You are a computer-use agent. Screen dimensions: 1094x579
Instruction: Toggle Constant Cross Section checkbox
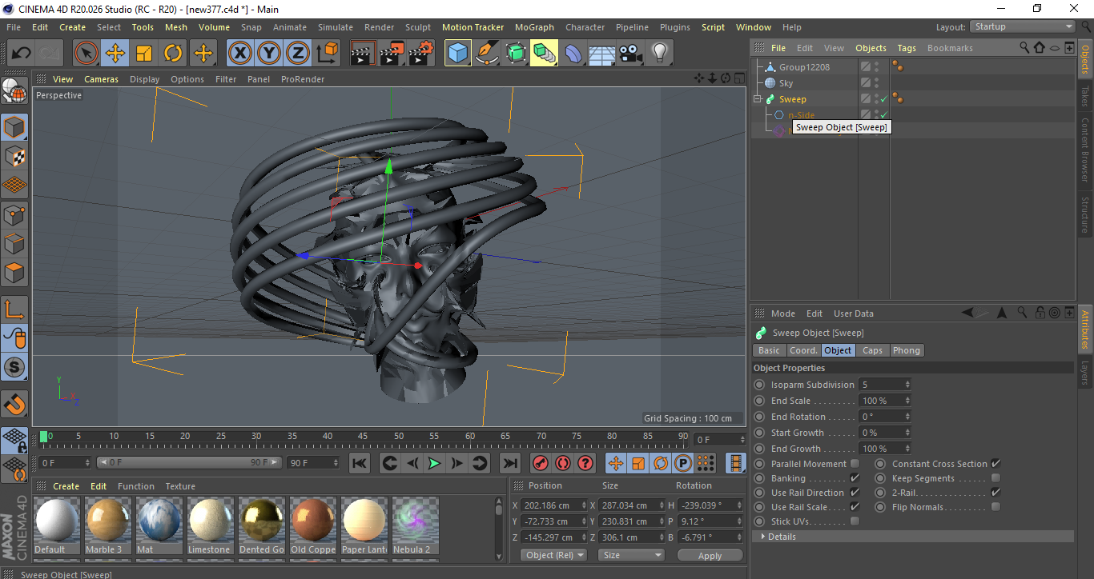tap(995, 464)
